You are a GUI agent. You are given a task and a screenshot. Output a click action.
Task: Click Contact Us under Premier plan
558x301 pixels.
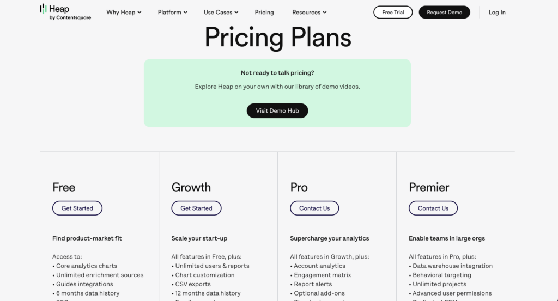coord(433,208)
